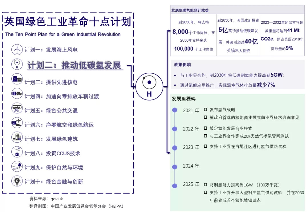Image resolution: width=308 pixels, height=212 pixels.
Task: Check the box for 发布氢气战略
Action: click(x=205, y=109)
